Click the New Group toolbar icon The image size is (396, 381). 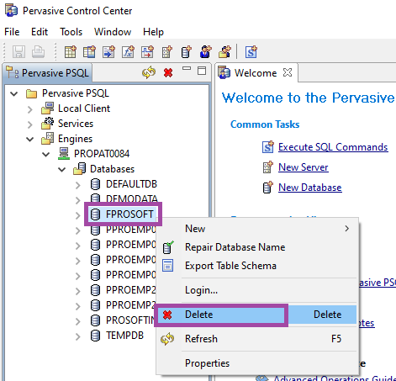click(224, 52)
